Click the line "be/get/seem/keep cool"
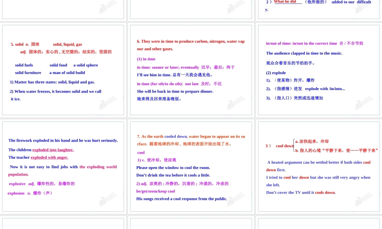 [x=155, y=191]
